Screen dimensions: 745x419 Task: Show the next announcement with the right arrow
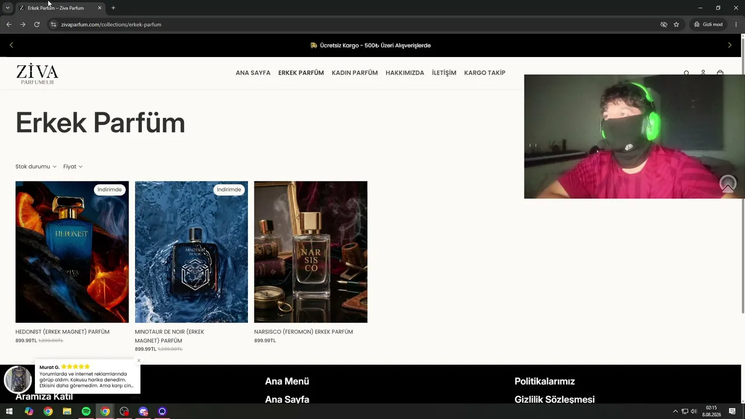730,45
